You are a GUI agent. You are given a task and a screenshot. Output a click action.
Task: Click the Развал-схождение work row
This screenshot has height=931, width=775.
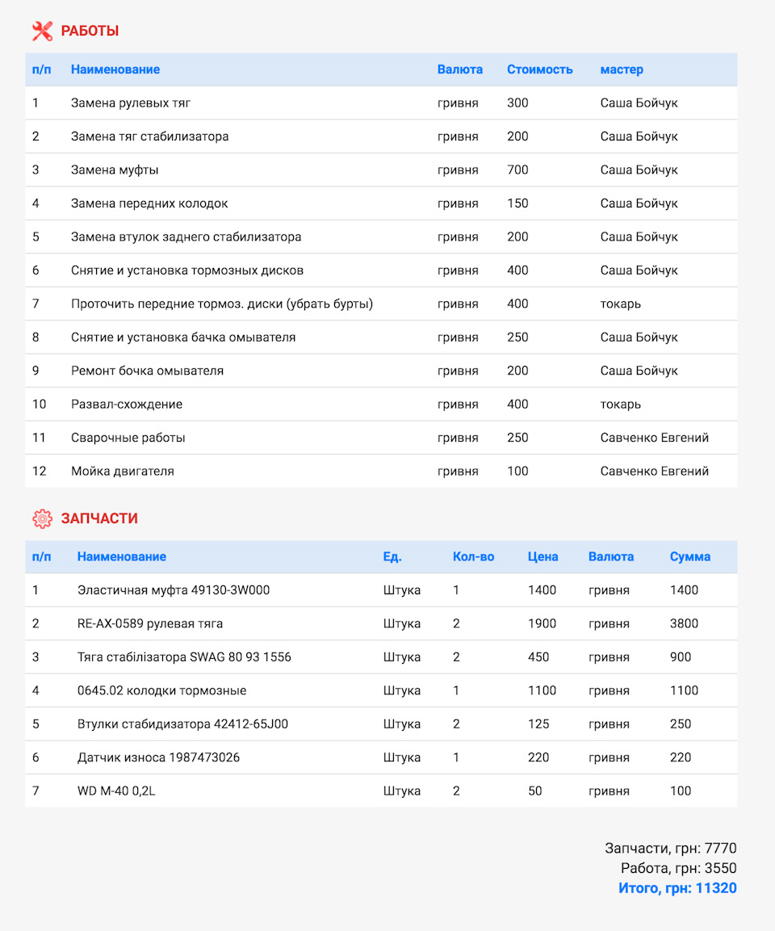[x=127, y=405]
